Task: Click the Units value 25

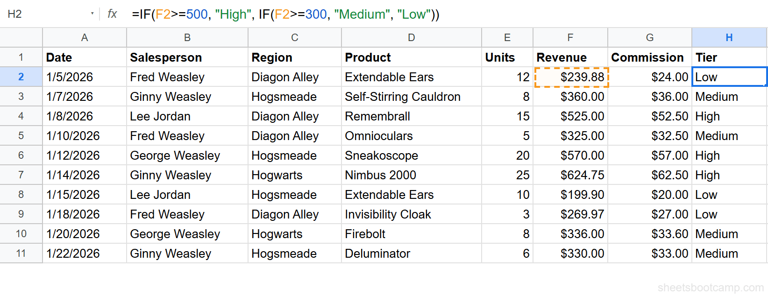Action: (507, 175)
